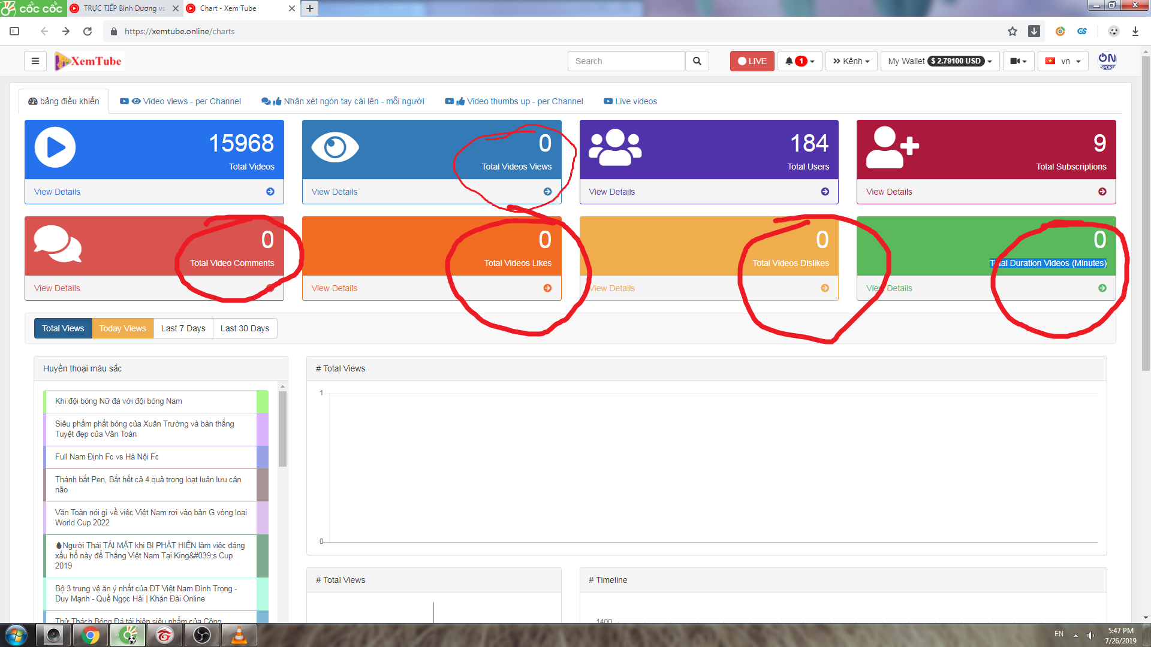Open Video thumbs up - per Channel tab
Viewport: 1151px width, 647px height.
514,101
